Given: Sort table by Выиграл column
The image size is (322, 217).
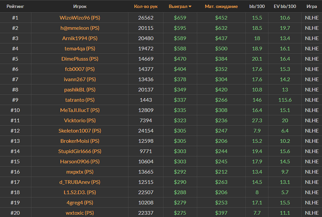Looking at the screenshot, I should tap(178, 6).
